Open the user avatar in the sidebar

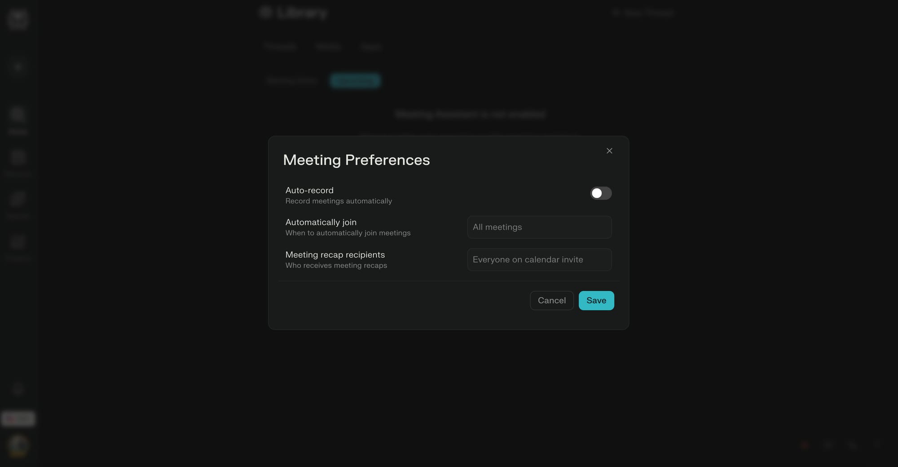click(18, 445)
